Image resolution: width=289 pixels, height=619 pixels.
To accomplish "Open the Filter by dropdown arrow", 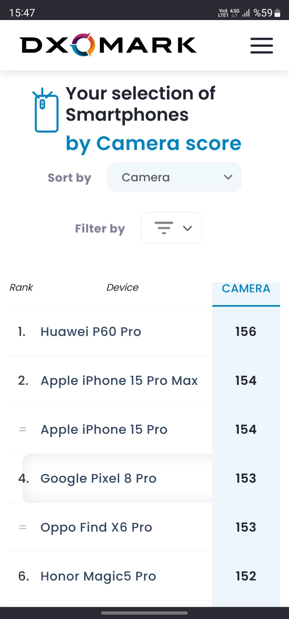I will pos(187,228).
